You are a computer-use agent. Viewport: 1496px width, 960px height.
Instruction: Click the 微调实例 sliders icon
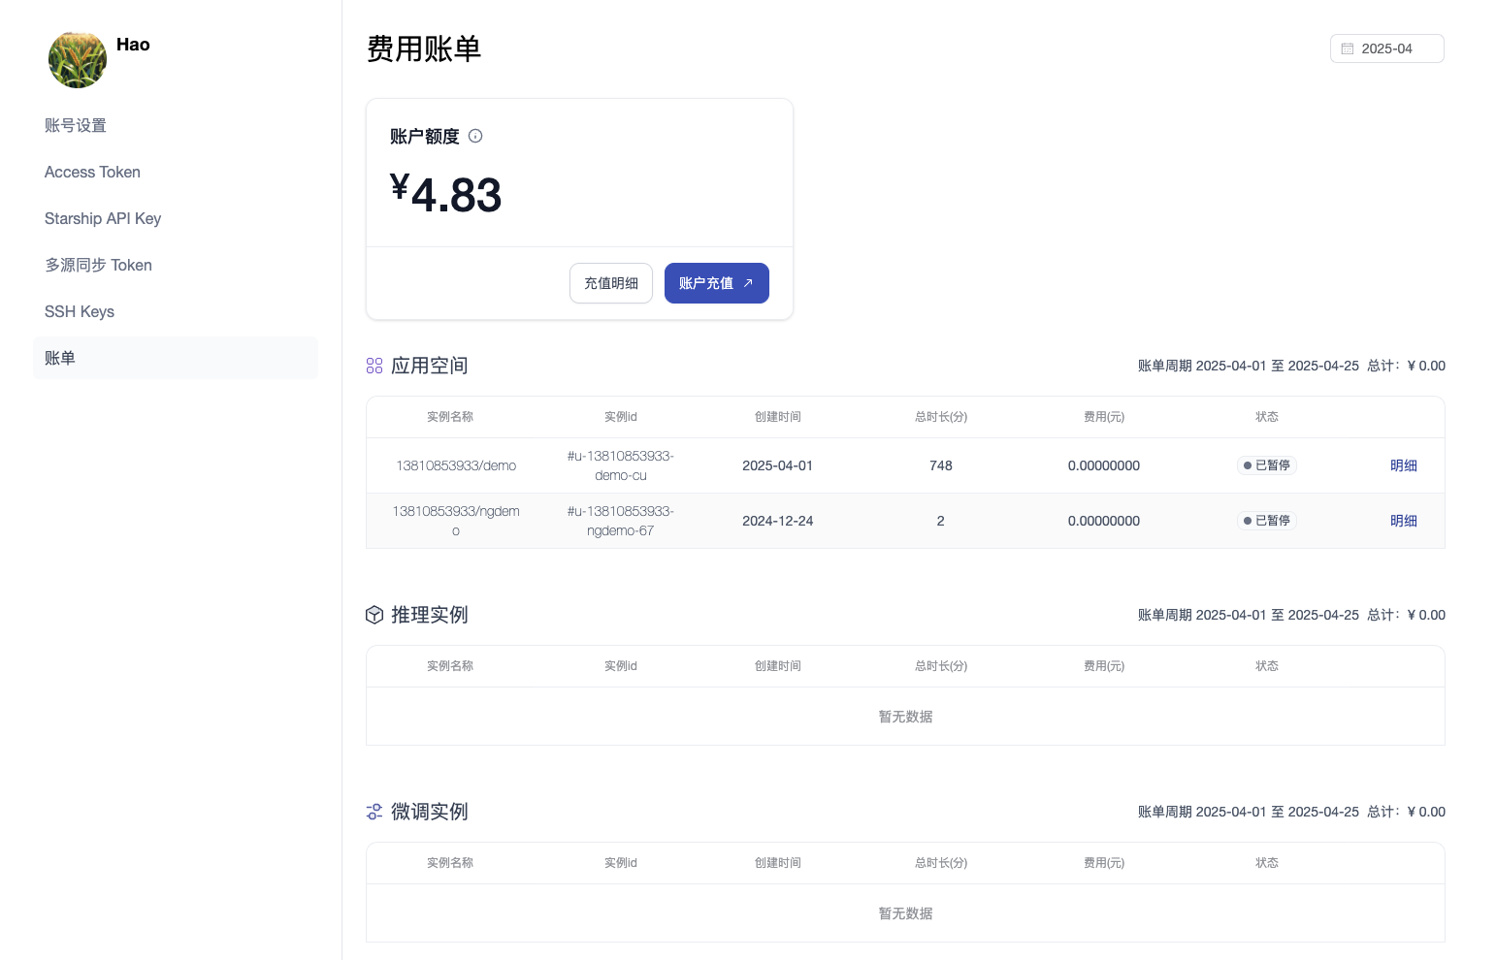click(x=374, y=812)
